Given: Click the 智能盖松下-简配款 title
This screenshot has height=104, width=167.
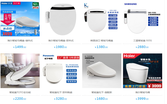Looking at the screenshot, I should [102, 92].
